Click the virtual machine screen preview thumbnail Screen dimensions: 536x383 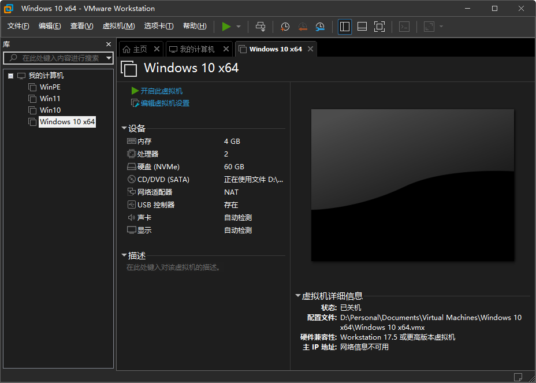[x=412, y=185]
